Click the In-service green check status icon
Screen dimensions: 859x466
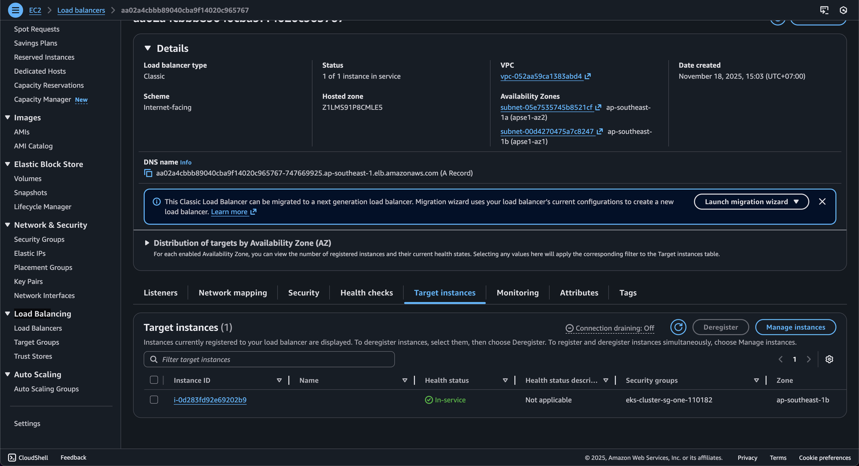point(429,400)
